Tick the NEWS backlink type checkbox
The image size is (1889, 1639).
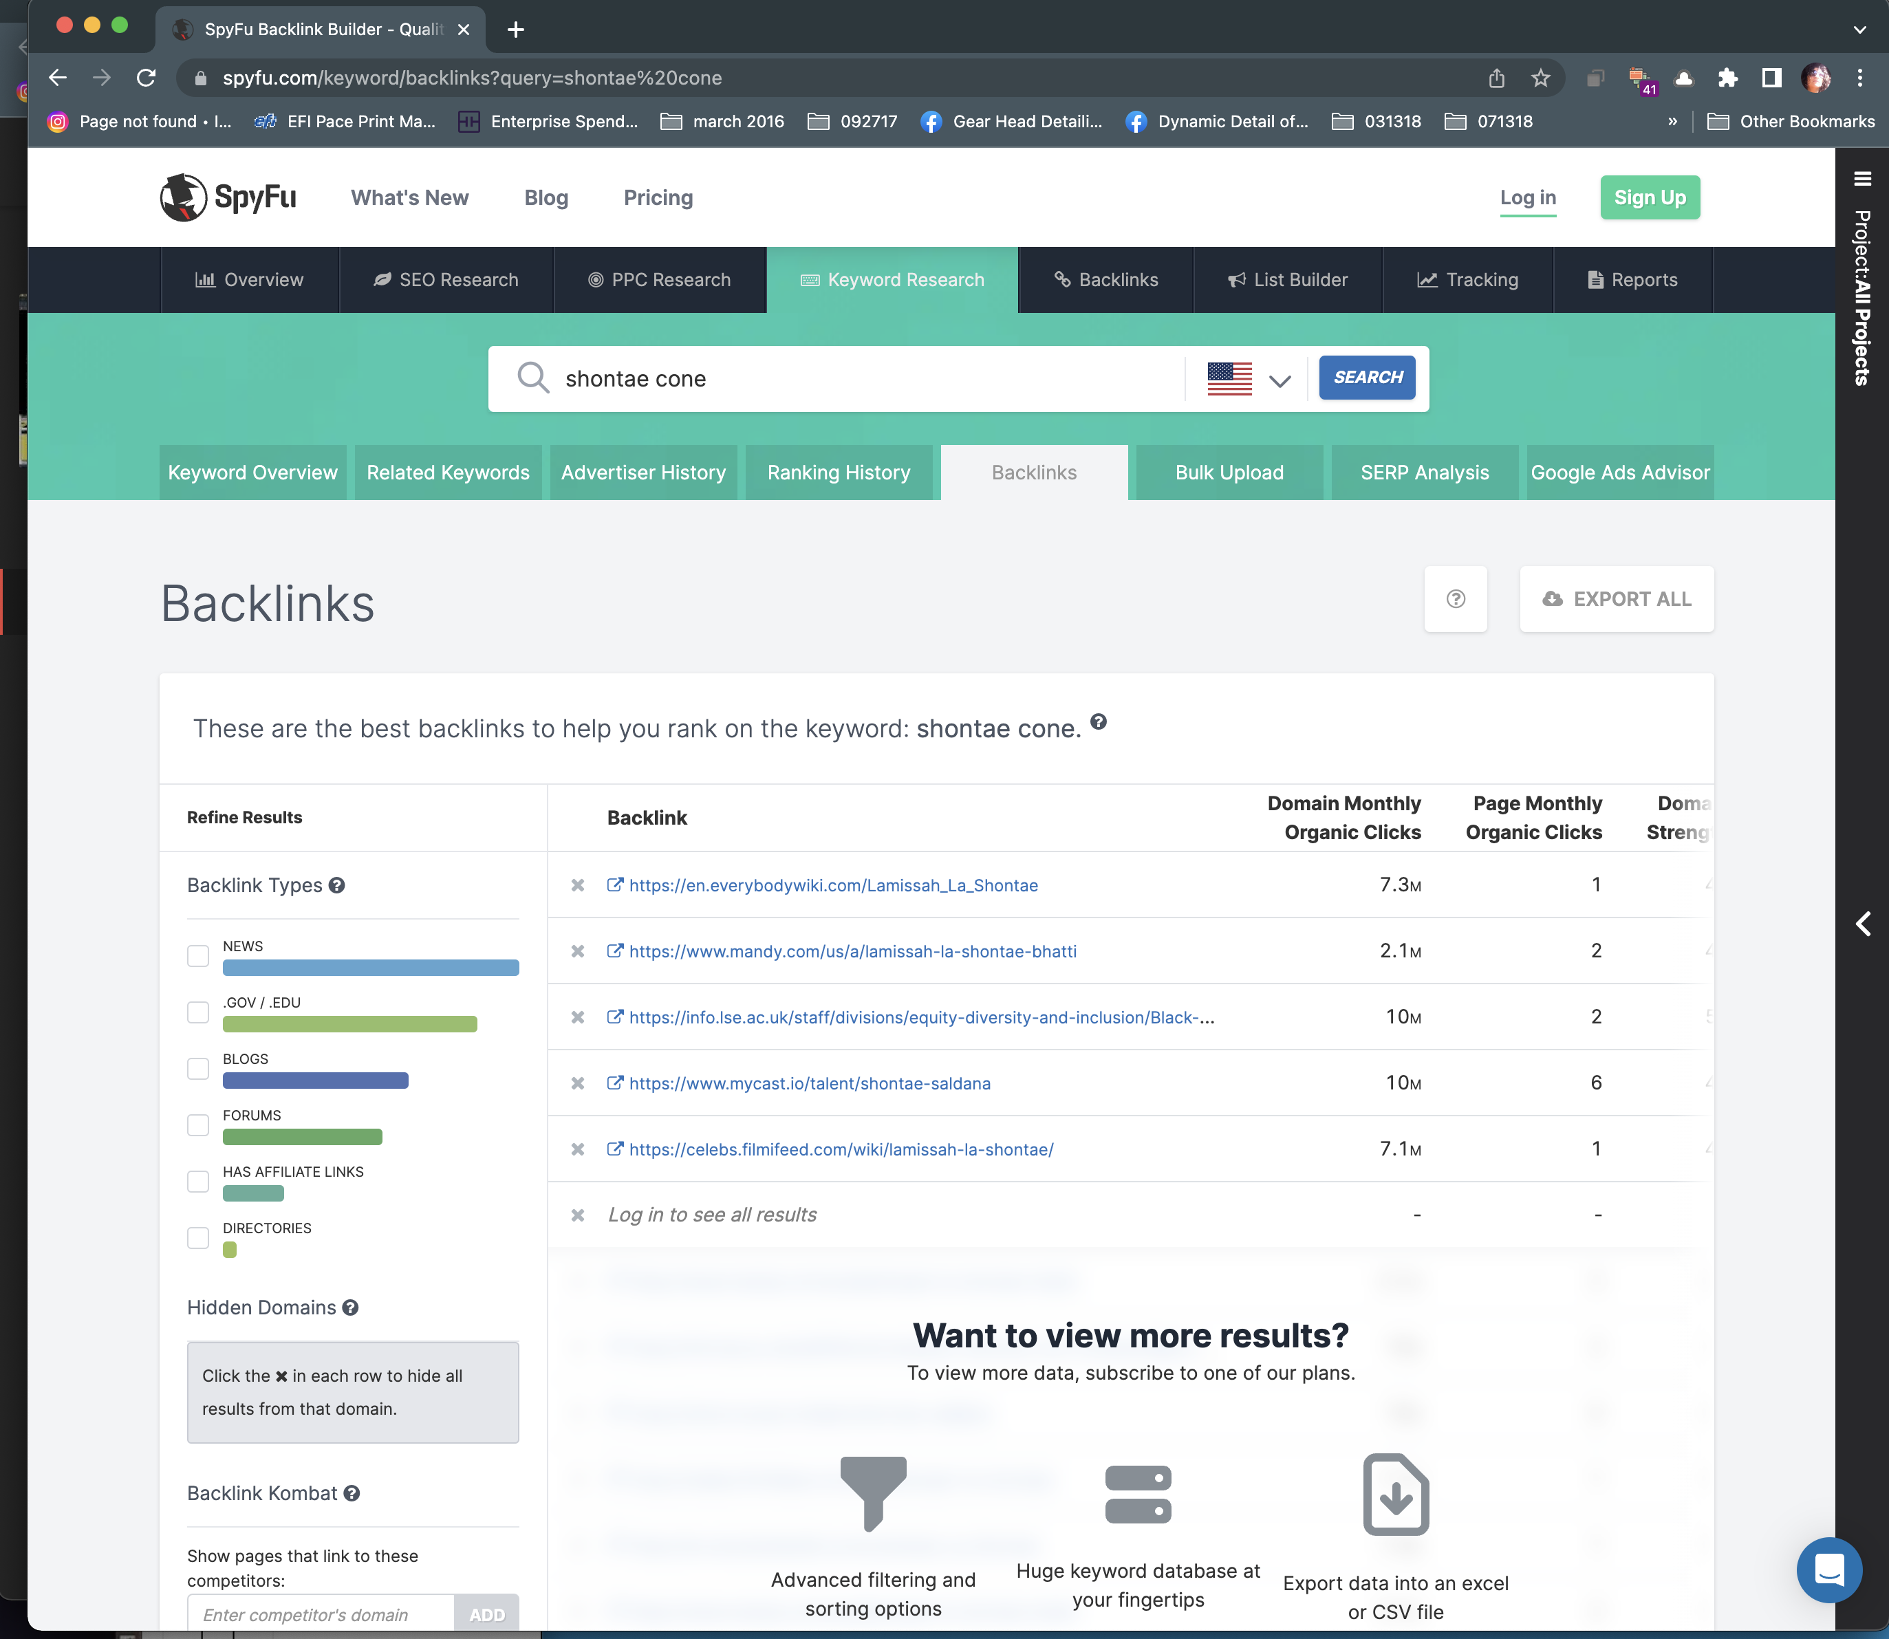(197, 957)
